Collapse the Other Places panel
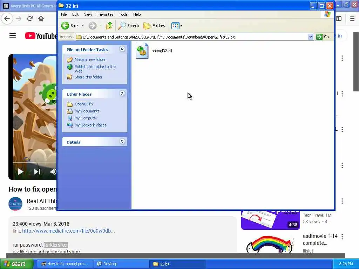The height and width of the screenshot is (269, 359). pos(122,93)
